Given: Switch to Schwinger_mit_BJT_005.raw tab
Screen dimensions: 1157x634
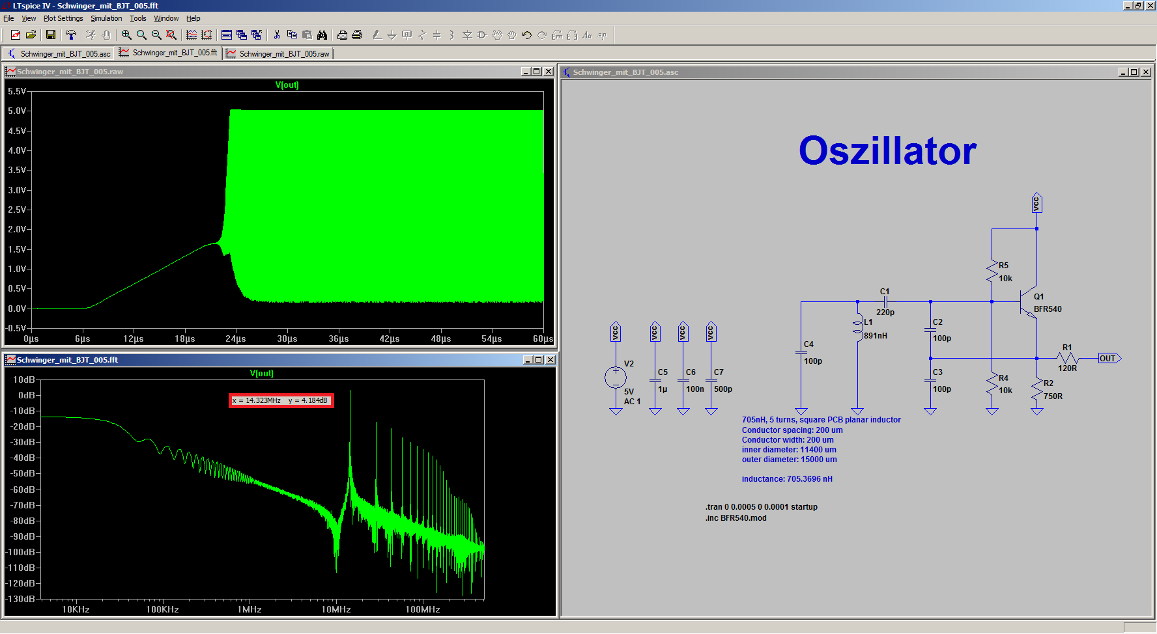Looking at the screenshot, I should point(278,53).
